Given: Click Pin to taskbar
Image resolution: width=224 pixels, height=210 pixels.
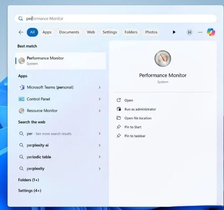Looking at the screenshot, I should pyautogui.click(x=135, y=136).
